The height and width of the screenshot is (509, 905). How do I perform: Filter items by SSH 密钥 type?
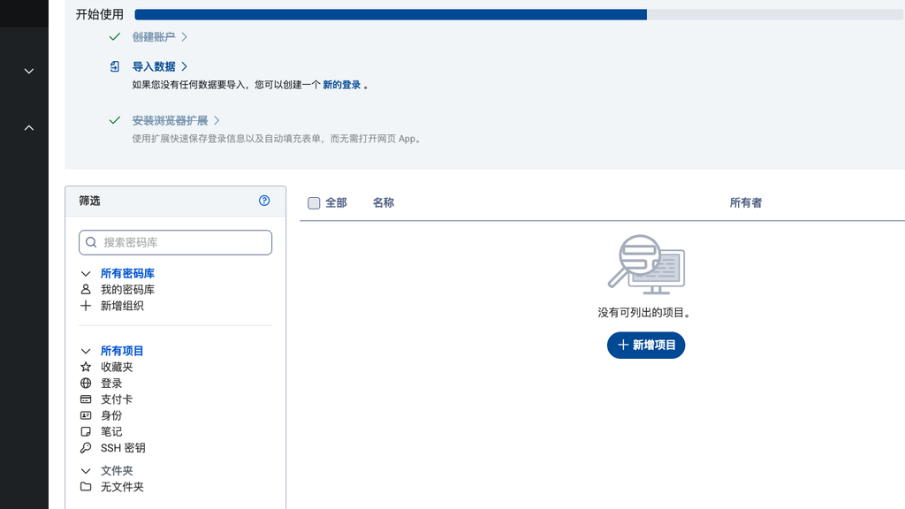click(x=123, y=448)
